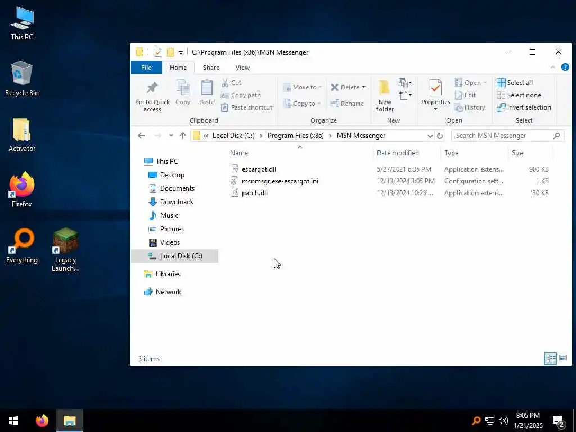
Task: Click Program Files (x86) in breadcrumb
Action: pos(295,136)
